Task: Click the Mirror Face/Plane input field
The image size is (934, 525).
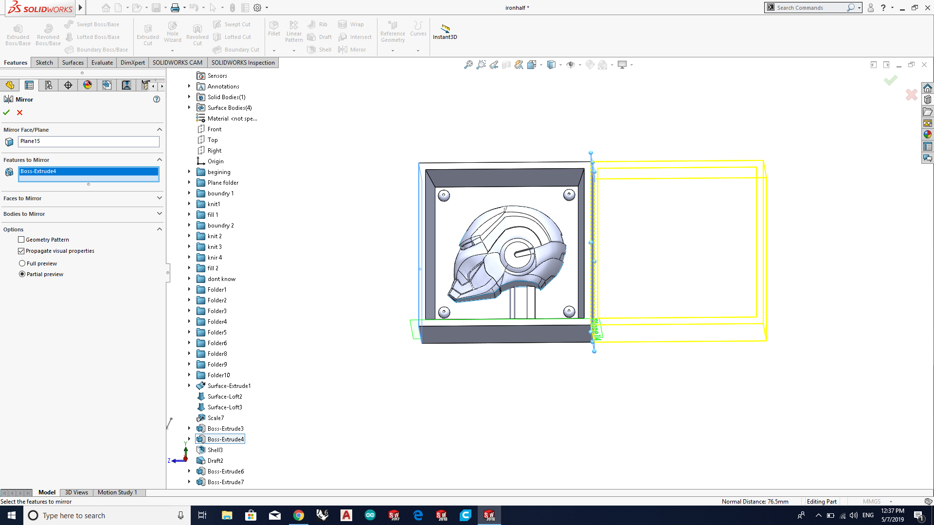Action: (89, 141)
